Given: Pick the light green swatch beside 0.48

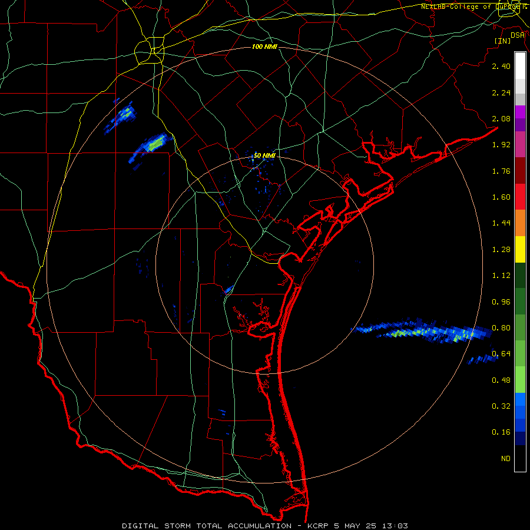Looking at the screenshot, I should pos(520,380).
